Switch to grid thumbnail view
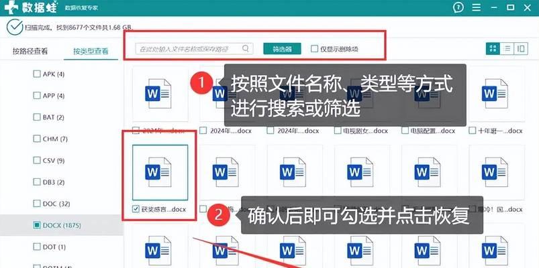Screen dimensions: 539x268 coord(493,49)
